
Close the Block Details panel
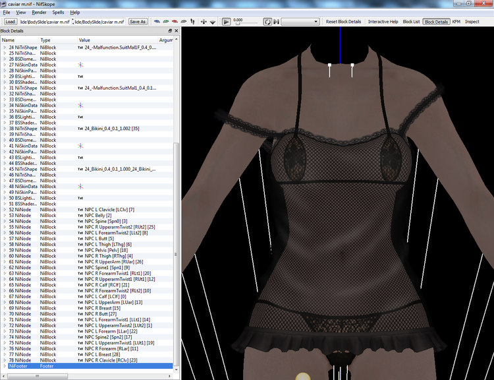pyautogui.click(x=176, y=30)
